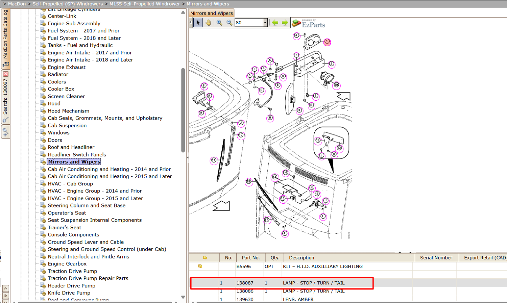Go to next illustration with green right arrow
This screenshot has height=303, width=507.
pyautogui.click(x=285, y=23)
